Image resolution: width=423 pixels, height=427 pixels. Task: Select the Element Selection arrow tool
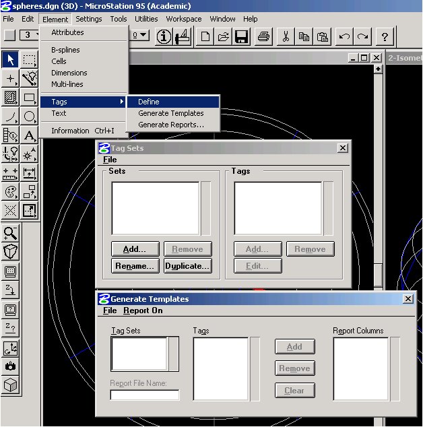tap(10, 59)
